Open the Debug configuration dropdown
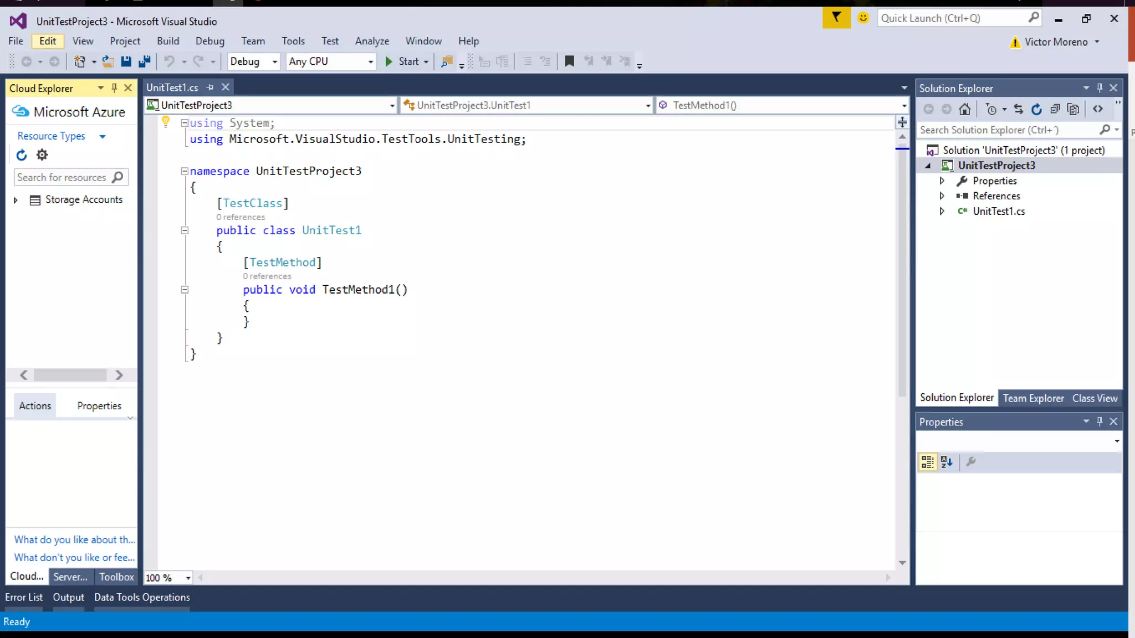This screenshot has height=638, width=1135. (253, 61)
